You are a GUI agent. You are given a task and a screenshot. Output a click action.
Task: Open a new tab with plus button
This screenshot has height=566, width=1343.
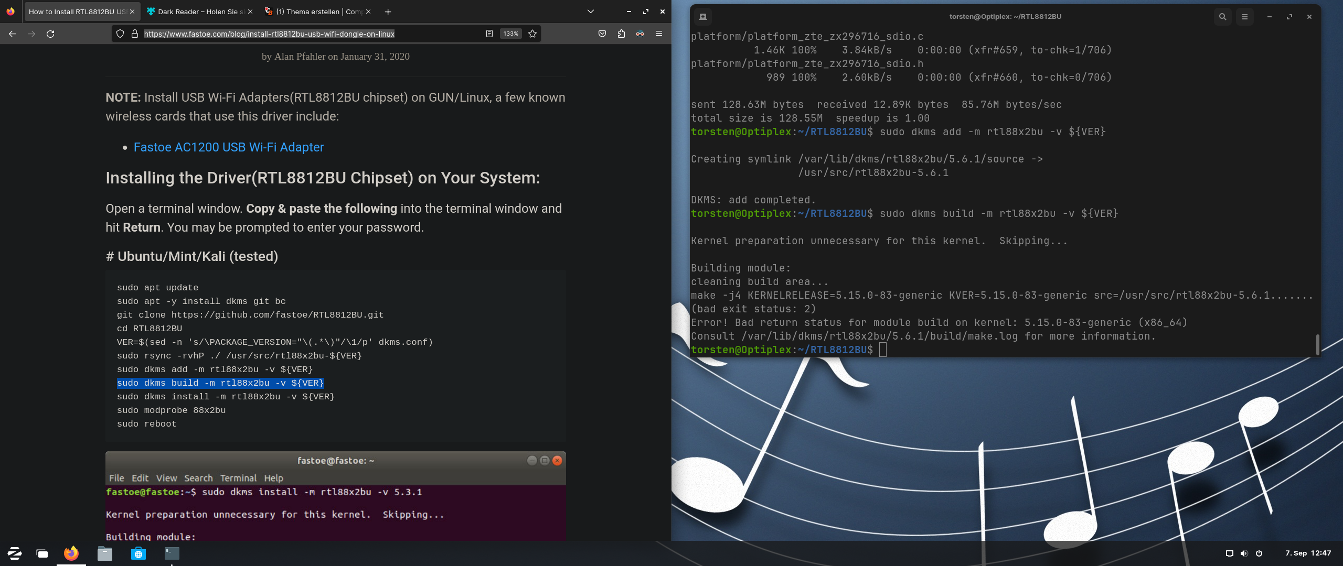388,12
